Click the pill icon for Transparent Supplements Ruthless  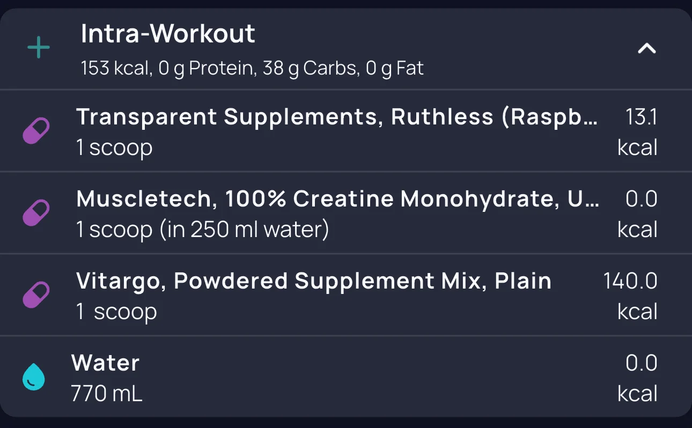point(36,131)
